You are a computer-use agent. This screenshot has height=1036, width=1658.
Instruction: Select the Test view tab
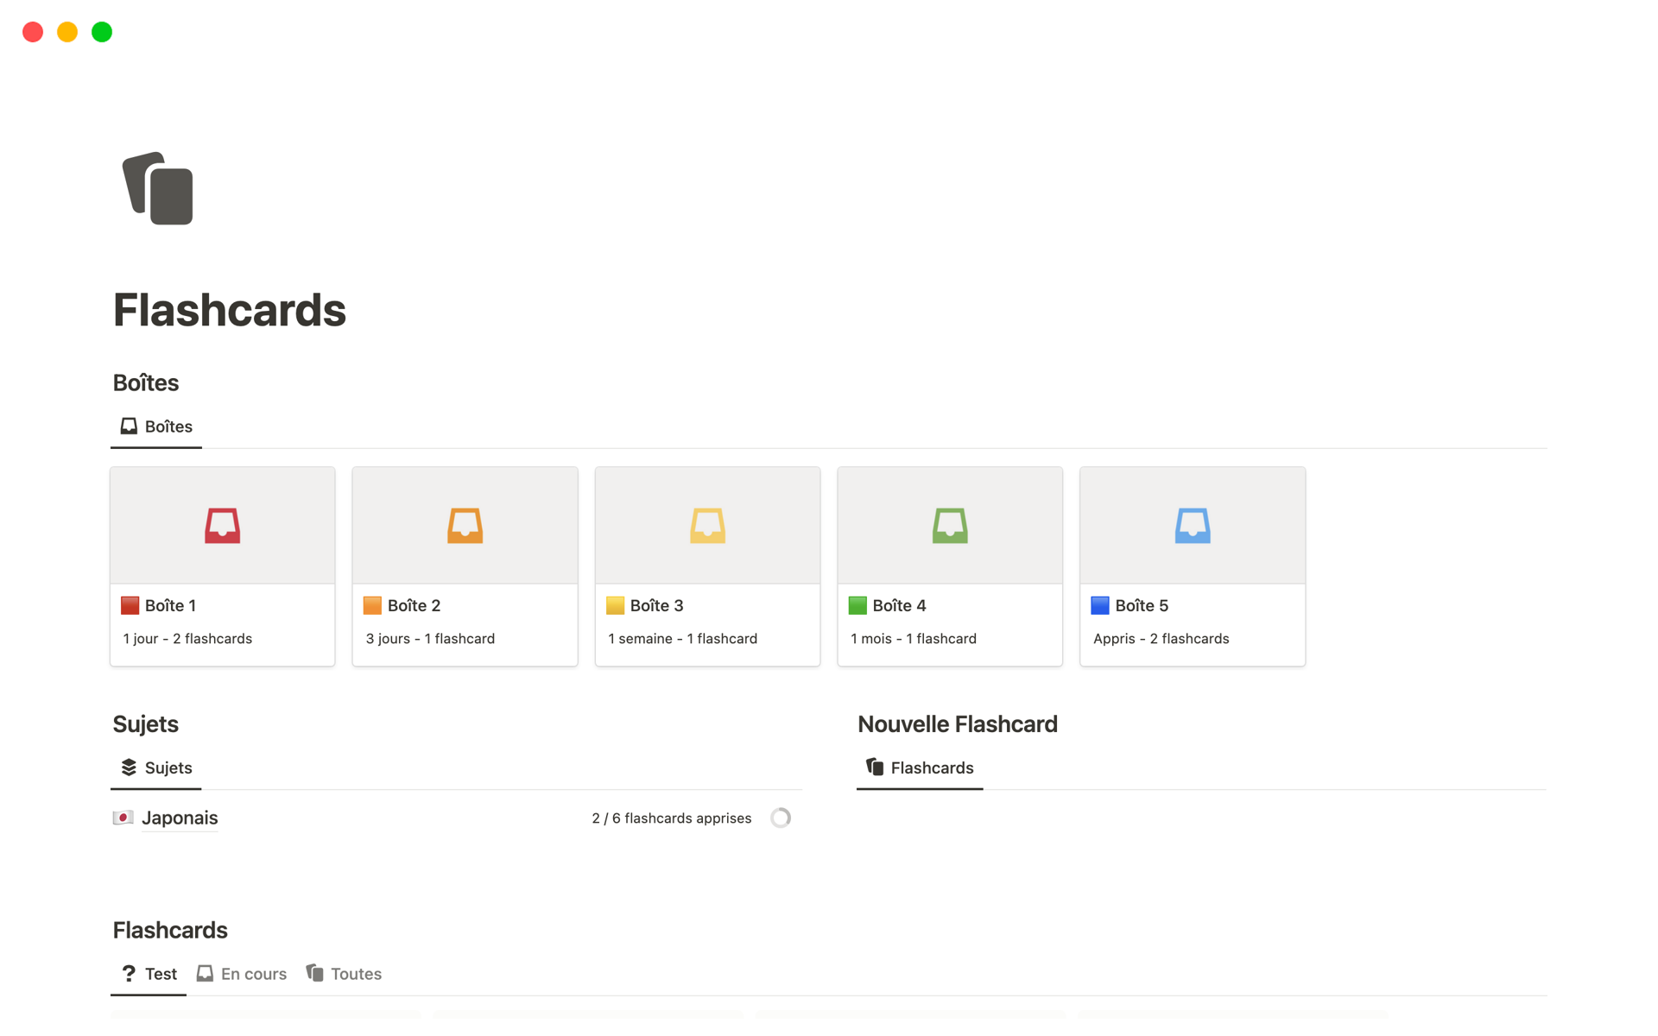click(x=160, y=973)
